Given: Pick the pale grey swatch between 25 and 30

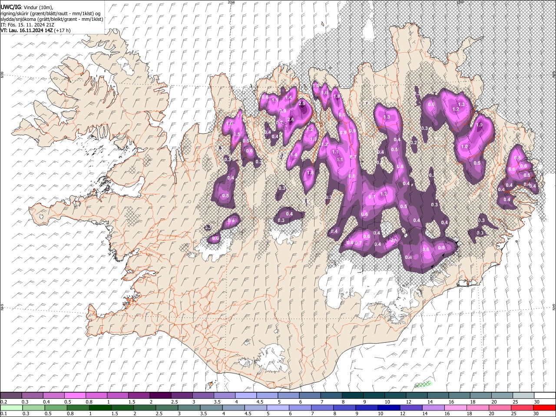Looking at the screenshot, I should (523, 395).
